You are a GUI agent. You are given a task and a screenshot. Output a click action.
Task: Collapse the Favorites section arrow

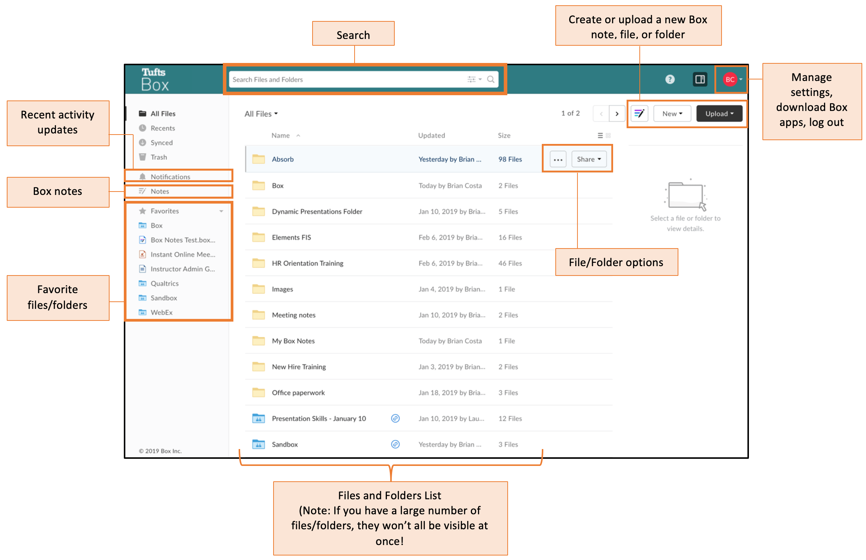coord(221,211)
